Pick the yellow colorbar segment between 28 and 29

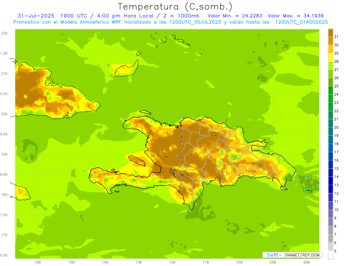coord(331,57)
